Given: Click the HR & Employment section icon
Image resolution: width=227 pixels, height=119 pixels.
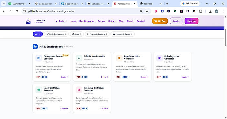Looking at the screenshot, I should 35,47.
